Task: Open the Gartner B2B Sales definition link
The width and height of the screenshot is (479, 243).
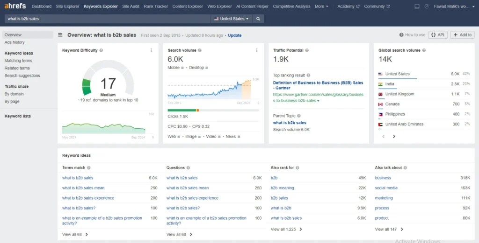Action: click(x=318, y=85)
